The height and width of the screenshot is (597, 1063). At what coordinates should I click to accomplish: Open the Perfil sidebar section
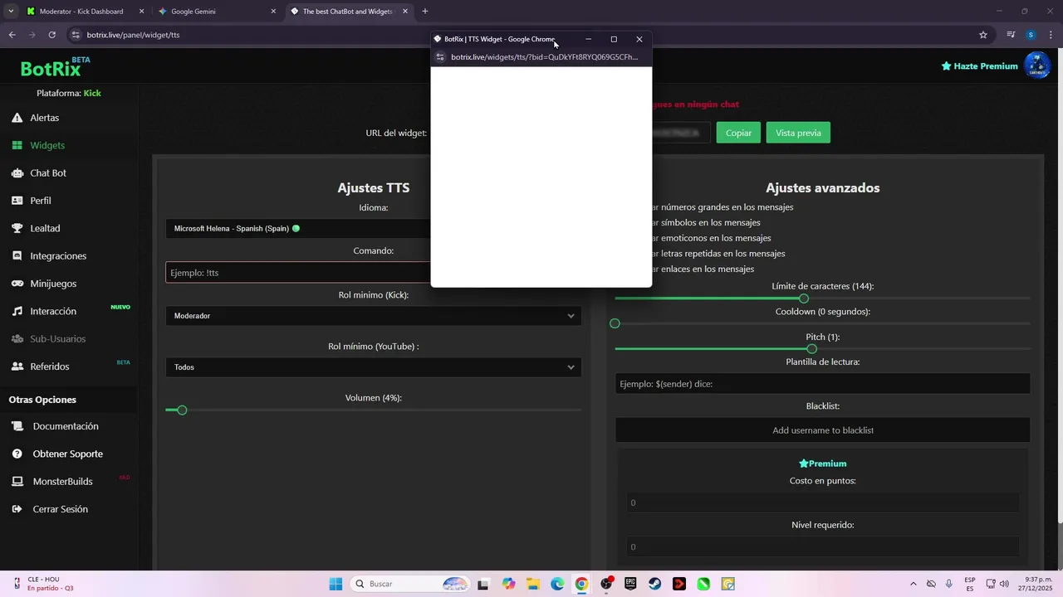pos(41,201)
